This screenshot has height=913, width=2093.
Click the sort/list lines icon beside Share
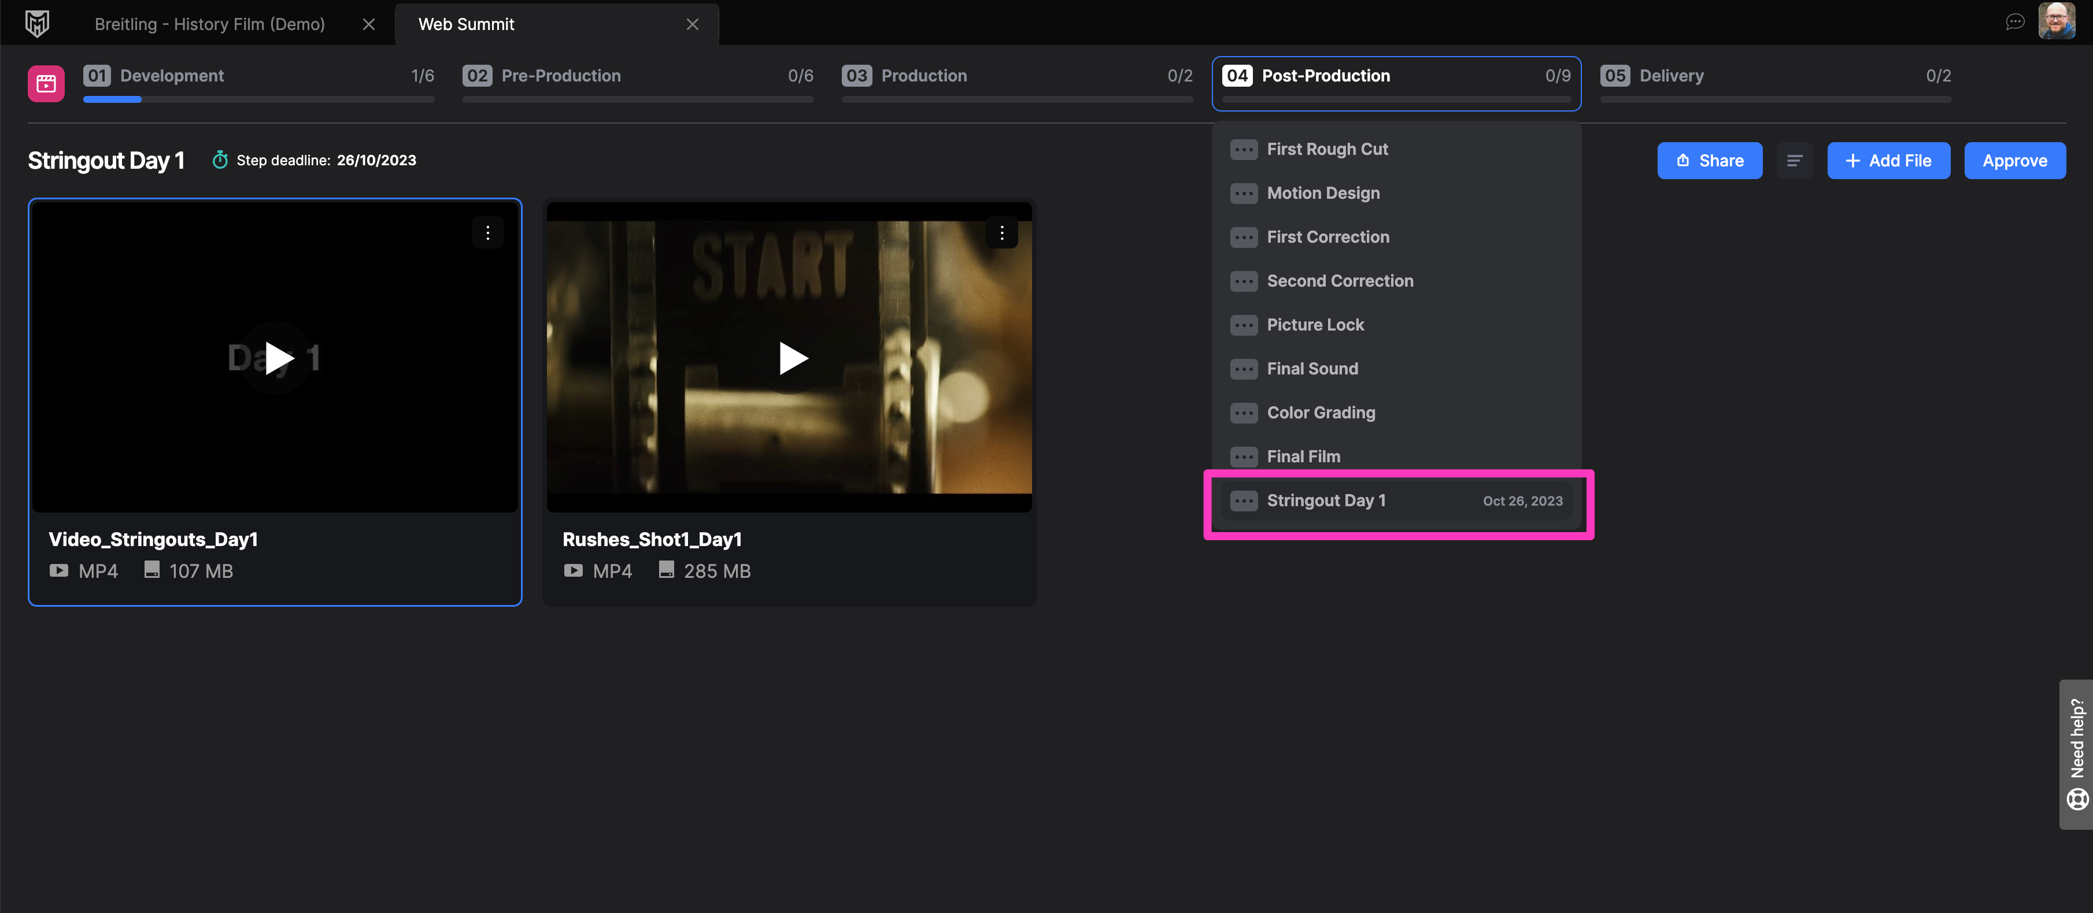pos(1795,161)
